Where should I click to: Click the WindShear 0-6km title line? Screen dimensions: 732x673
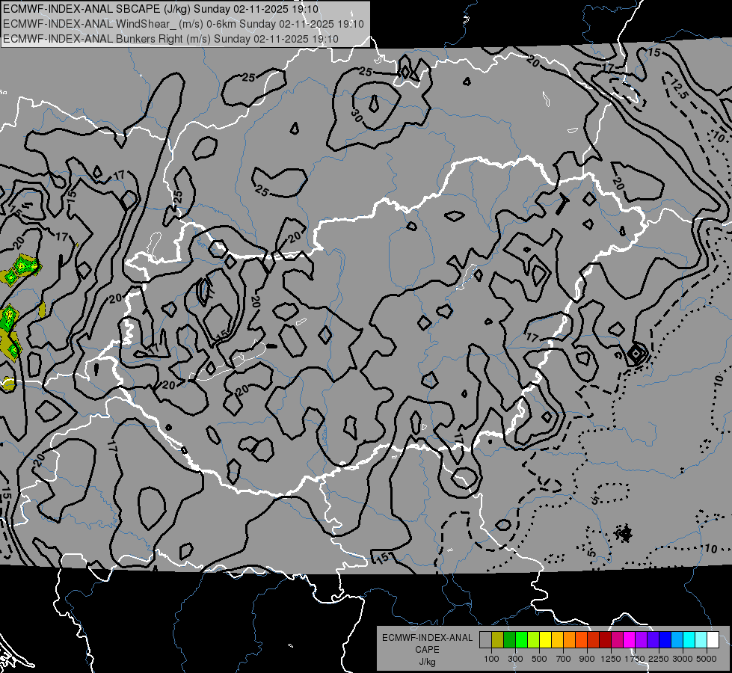[x=183, y=24]
